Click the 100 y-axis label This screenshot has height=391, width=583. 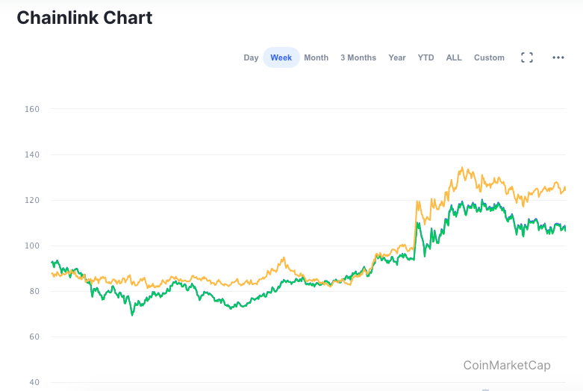point(32,245)
